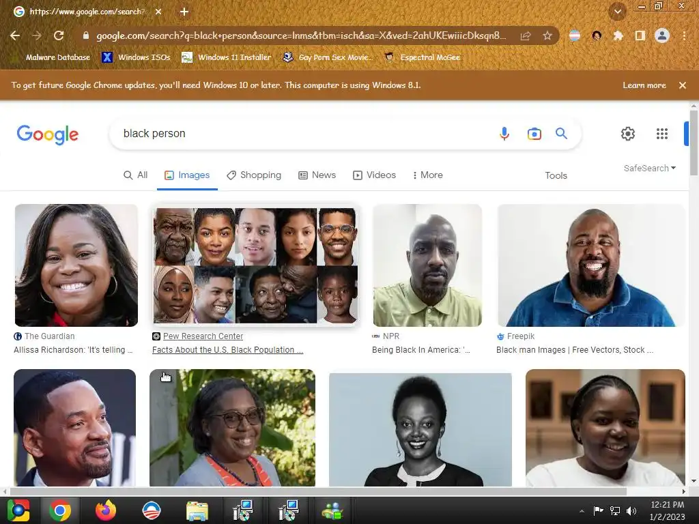Open File Explorer from the taskbar
Screen dimensions: 699x524
coord(197,510)
